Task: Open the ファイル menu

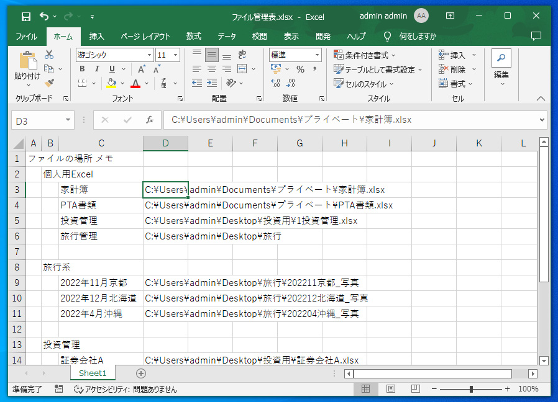Action: point(25,36)
